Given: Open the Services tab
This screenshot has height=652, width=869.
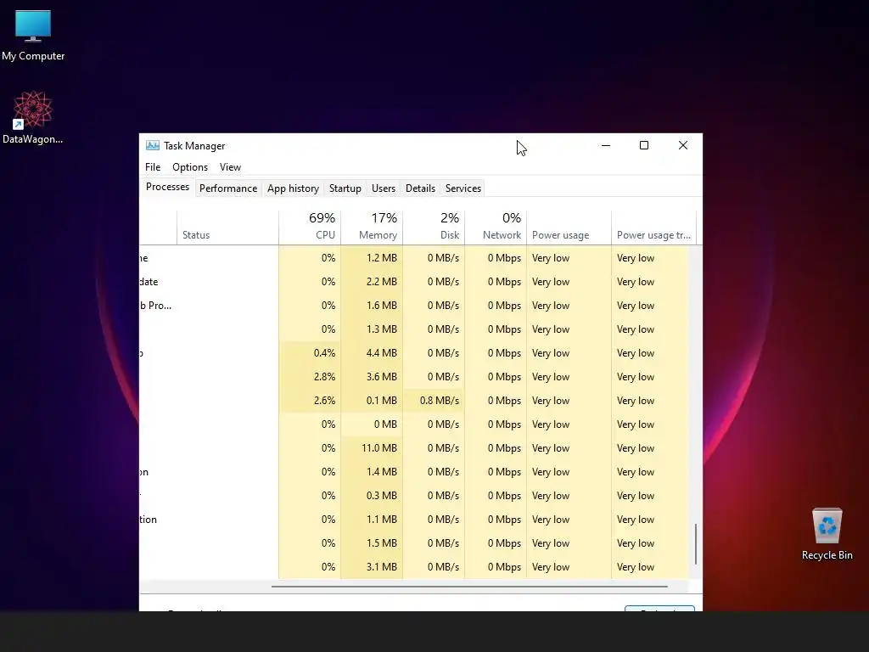Looking at the screenshot, I should (463, 188).
